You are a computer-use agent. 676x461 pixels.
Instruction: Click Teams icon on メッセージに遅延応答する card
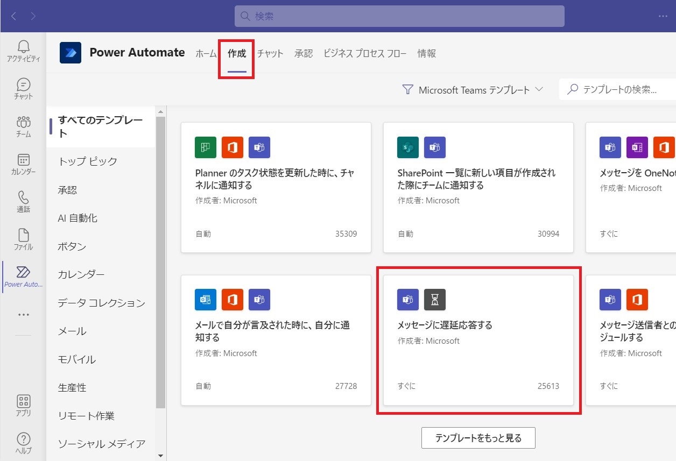[408, 300]
